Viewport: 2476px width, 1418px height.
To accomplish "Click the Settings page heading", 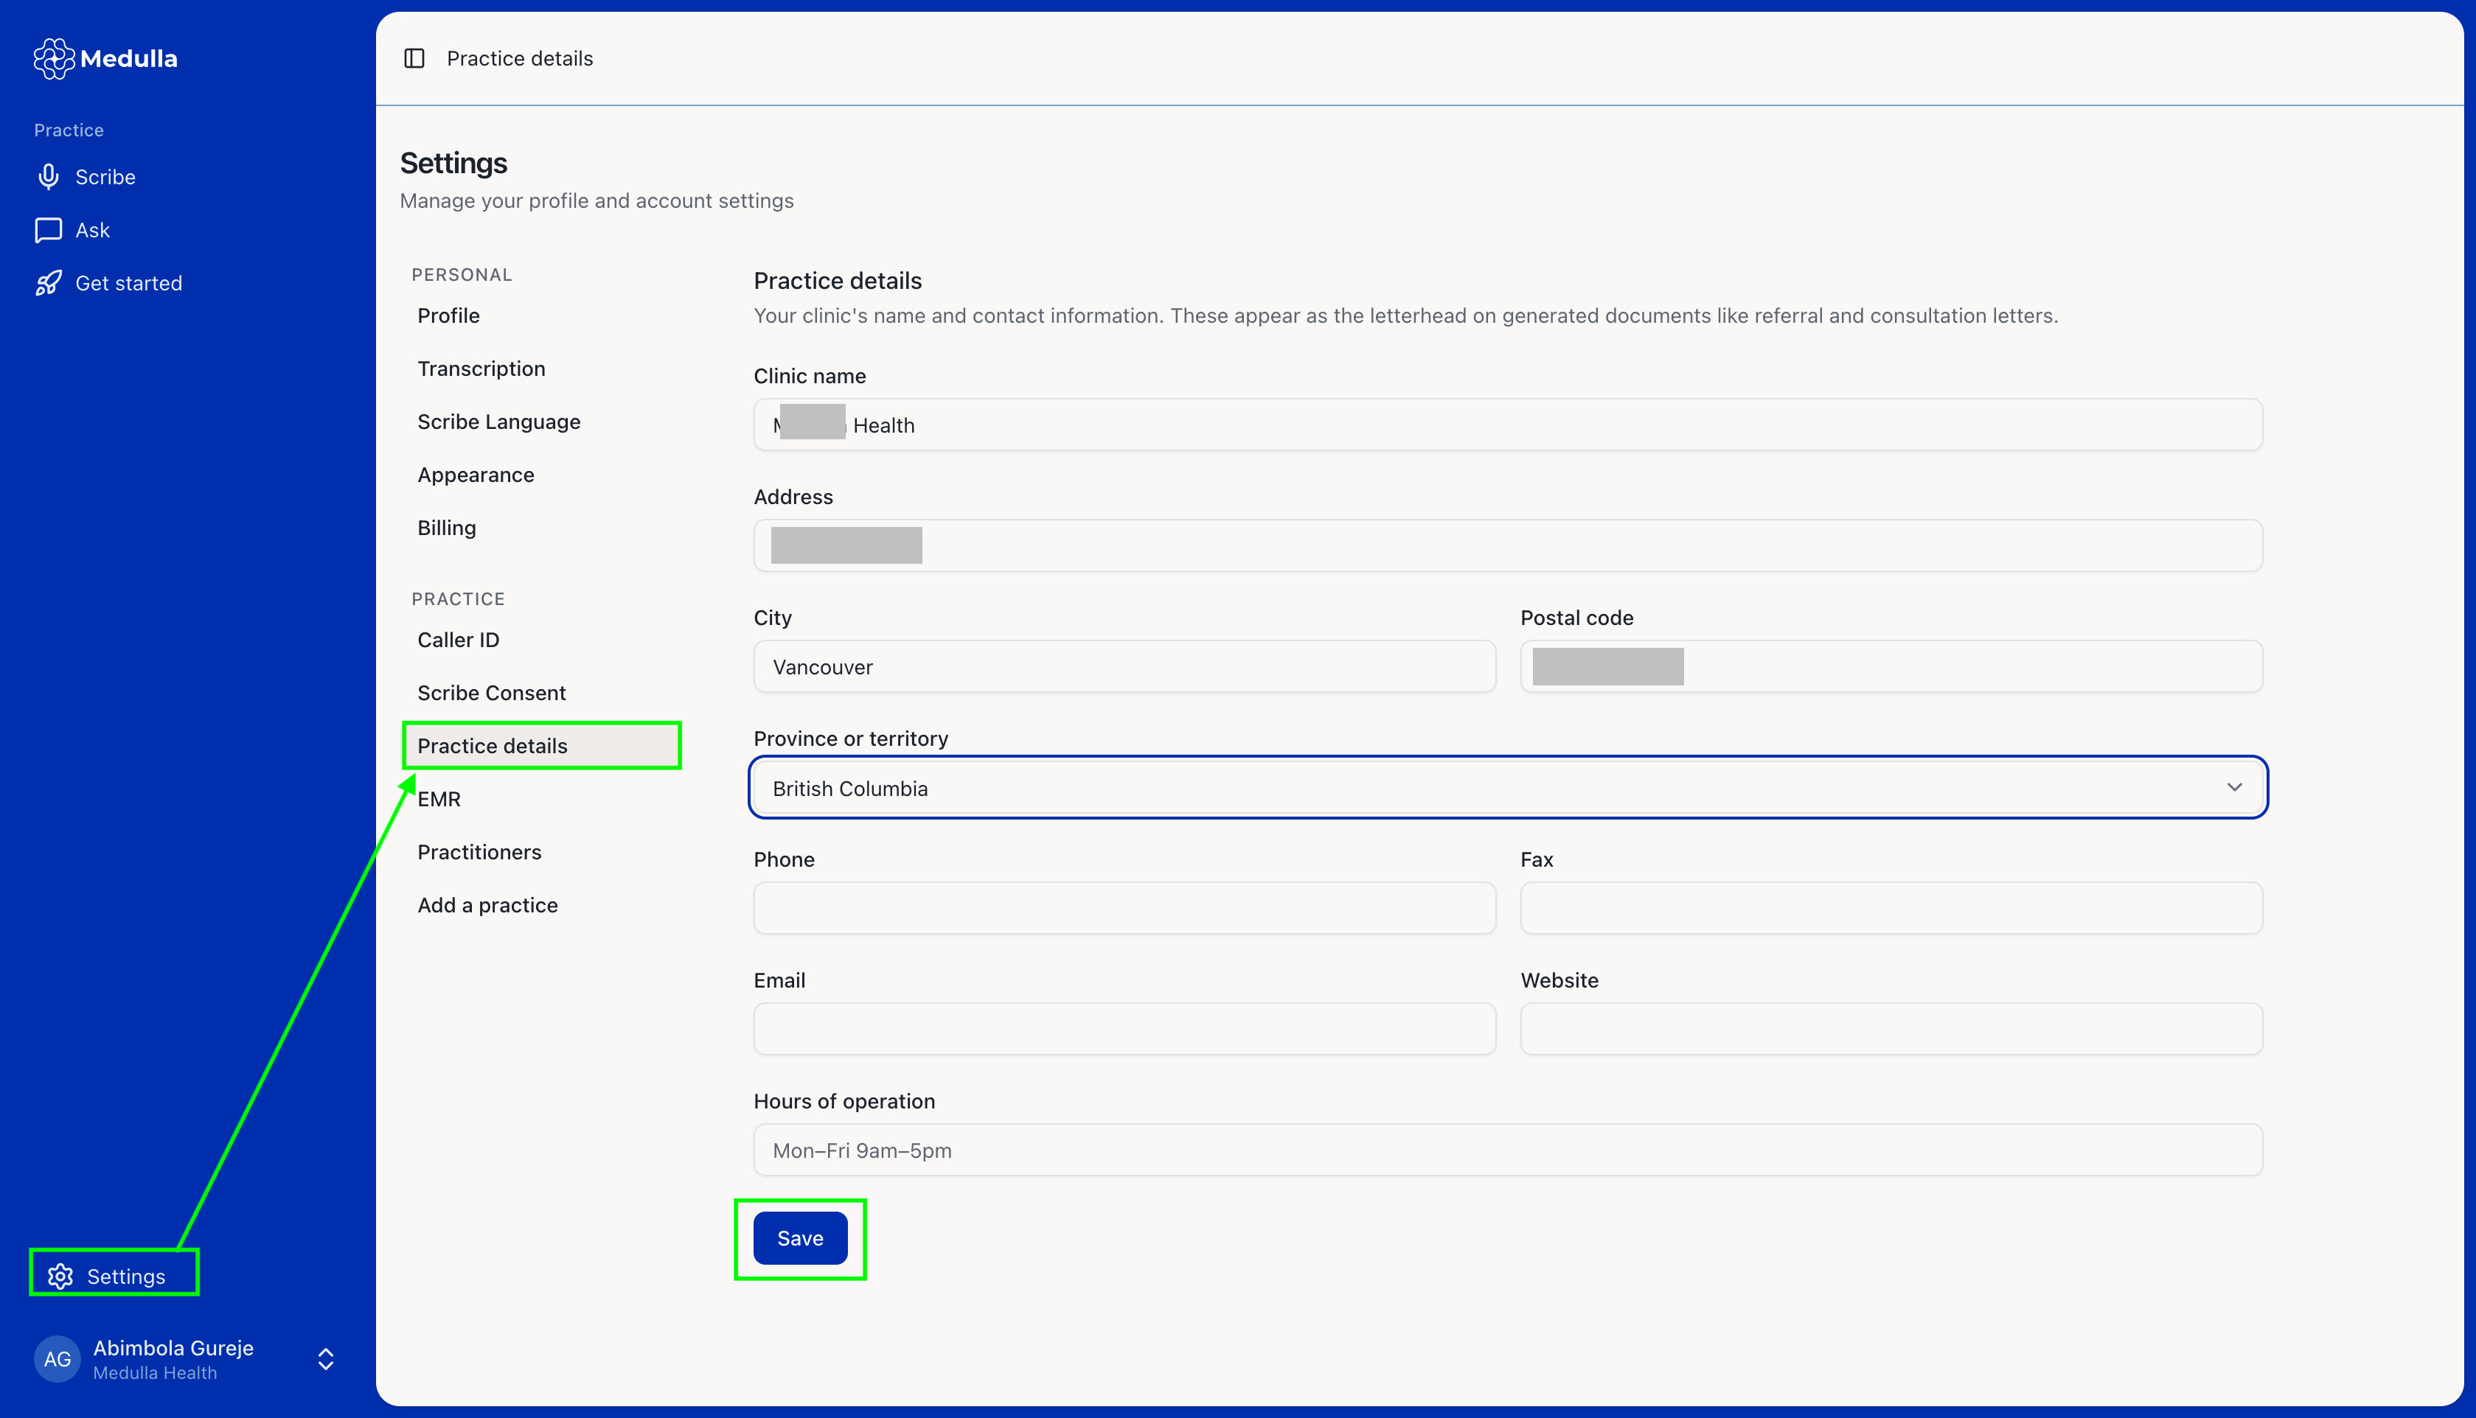I will click(x=453, y=163).
